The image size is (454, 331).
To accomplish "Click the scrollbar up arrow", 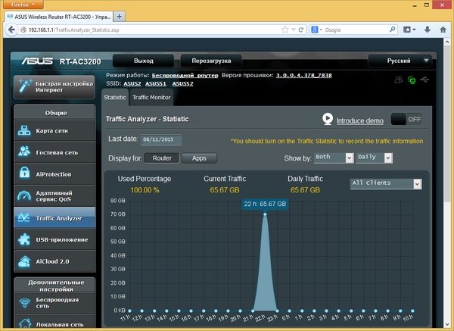I will pos(447,42).
